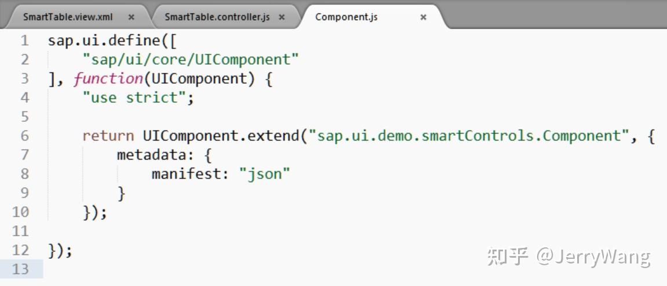Place cursor on "sap.ui.define([" text
The height and width of the screenshot is (286, 667).
click(x=113, y=41)
